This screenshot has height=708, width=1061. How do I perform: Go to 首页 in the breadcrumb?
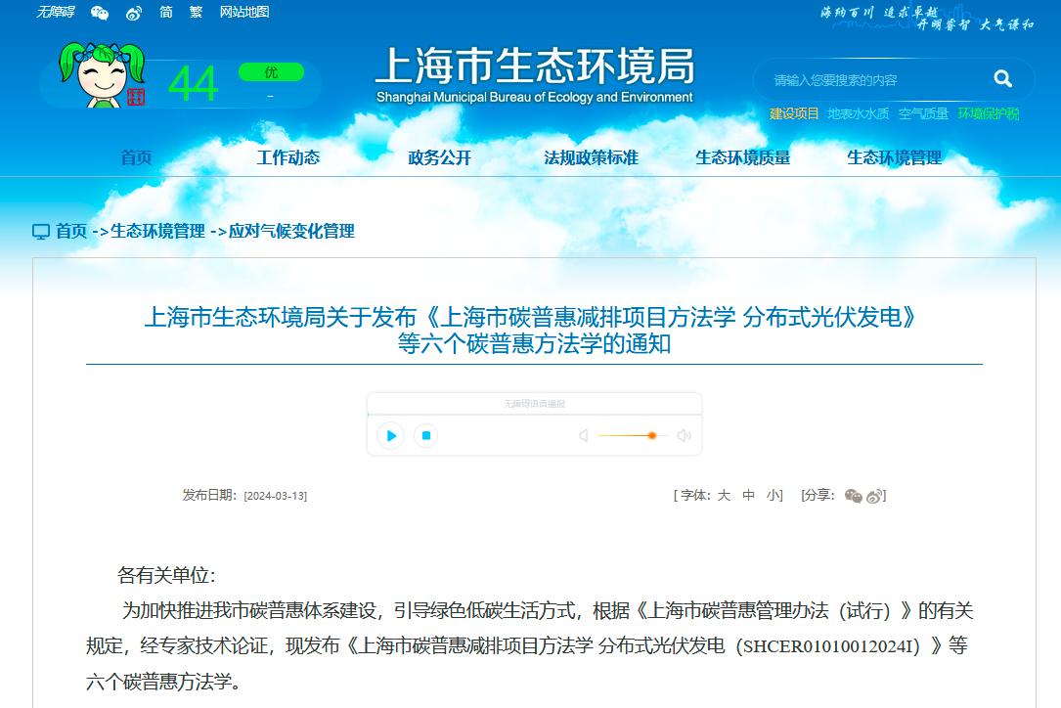tap(71, 232)
